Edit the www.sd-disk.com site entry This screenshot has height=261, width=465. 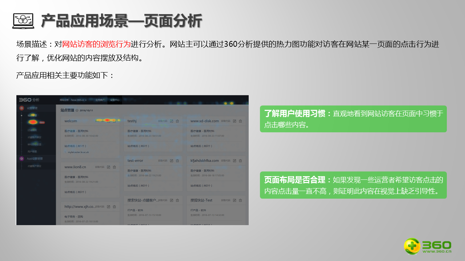click(x=234, y=121)
